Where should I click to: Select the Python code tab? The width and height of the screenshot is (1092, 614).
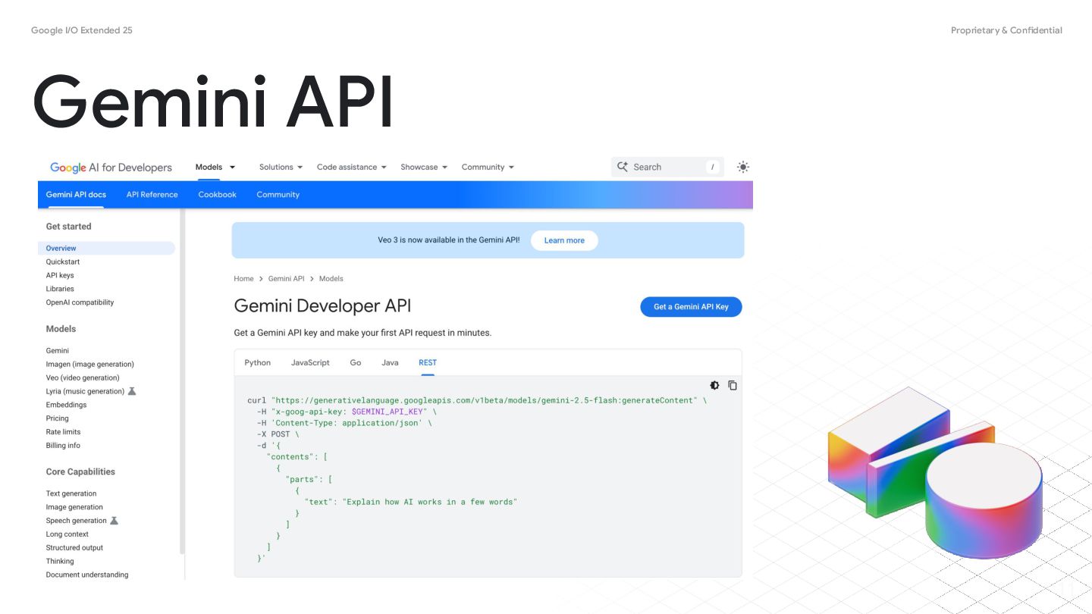tap(257, 362)
